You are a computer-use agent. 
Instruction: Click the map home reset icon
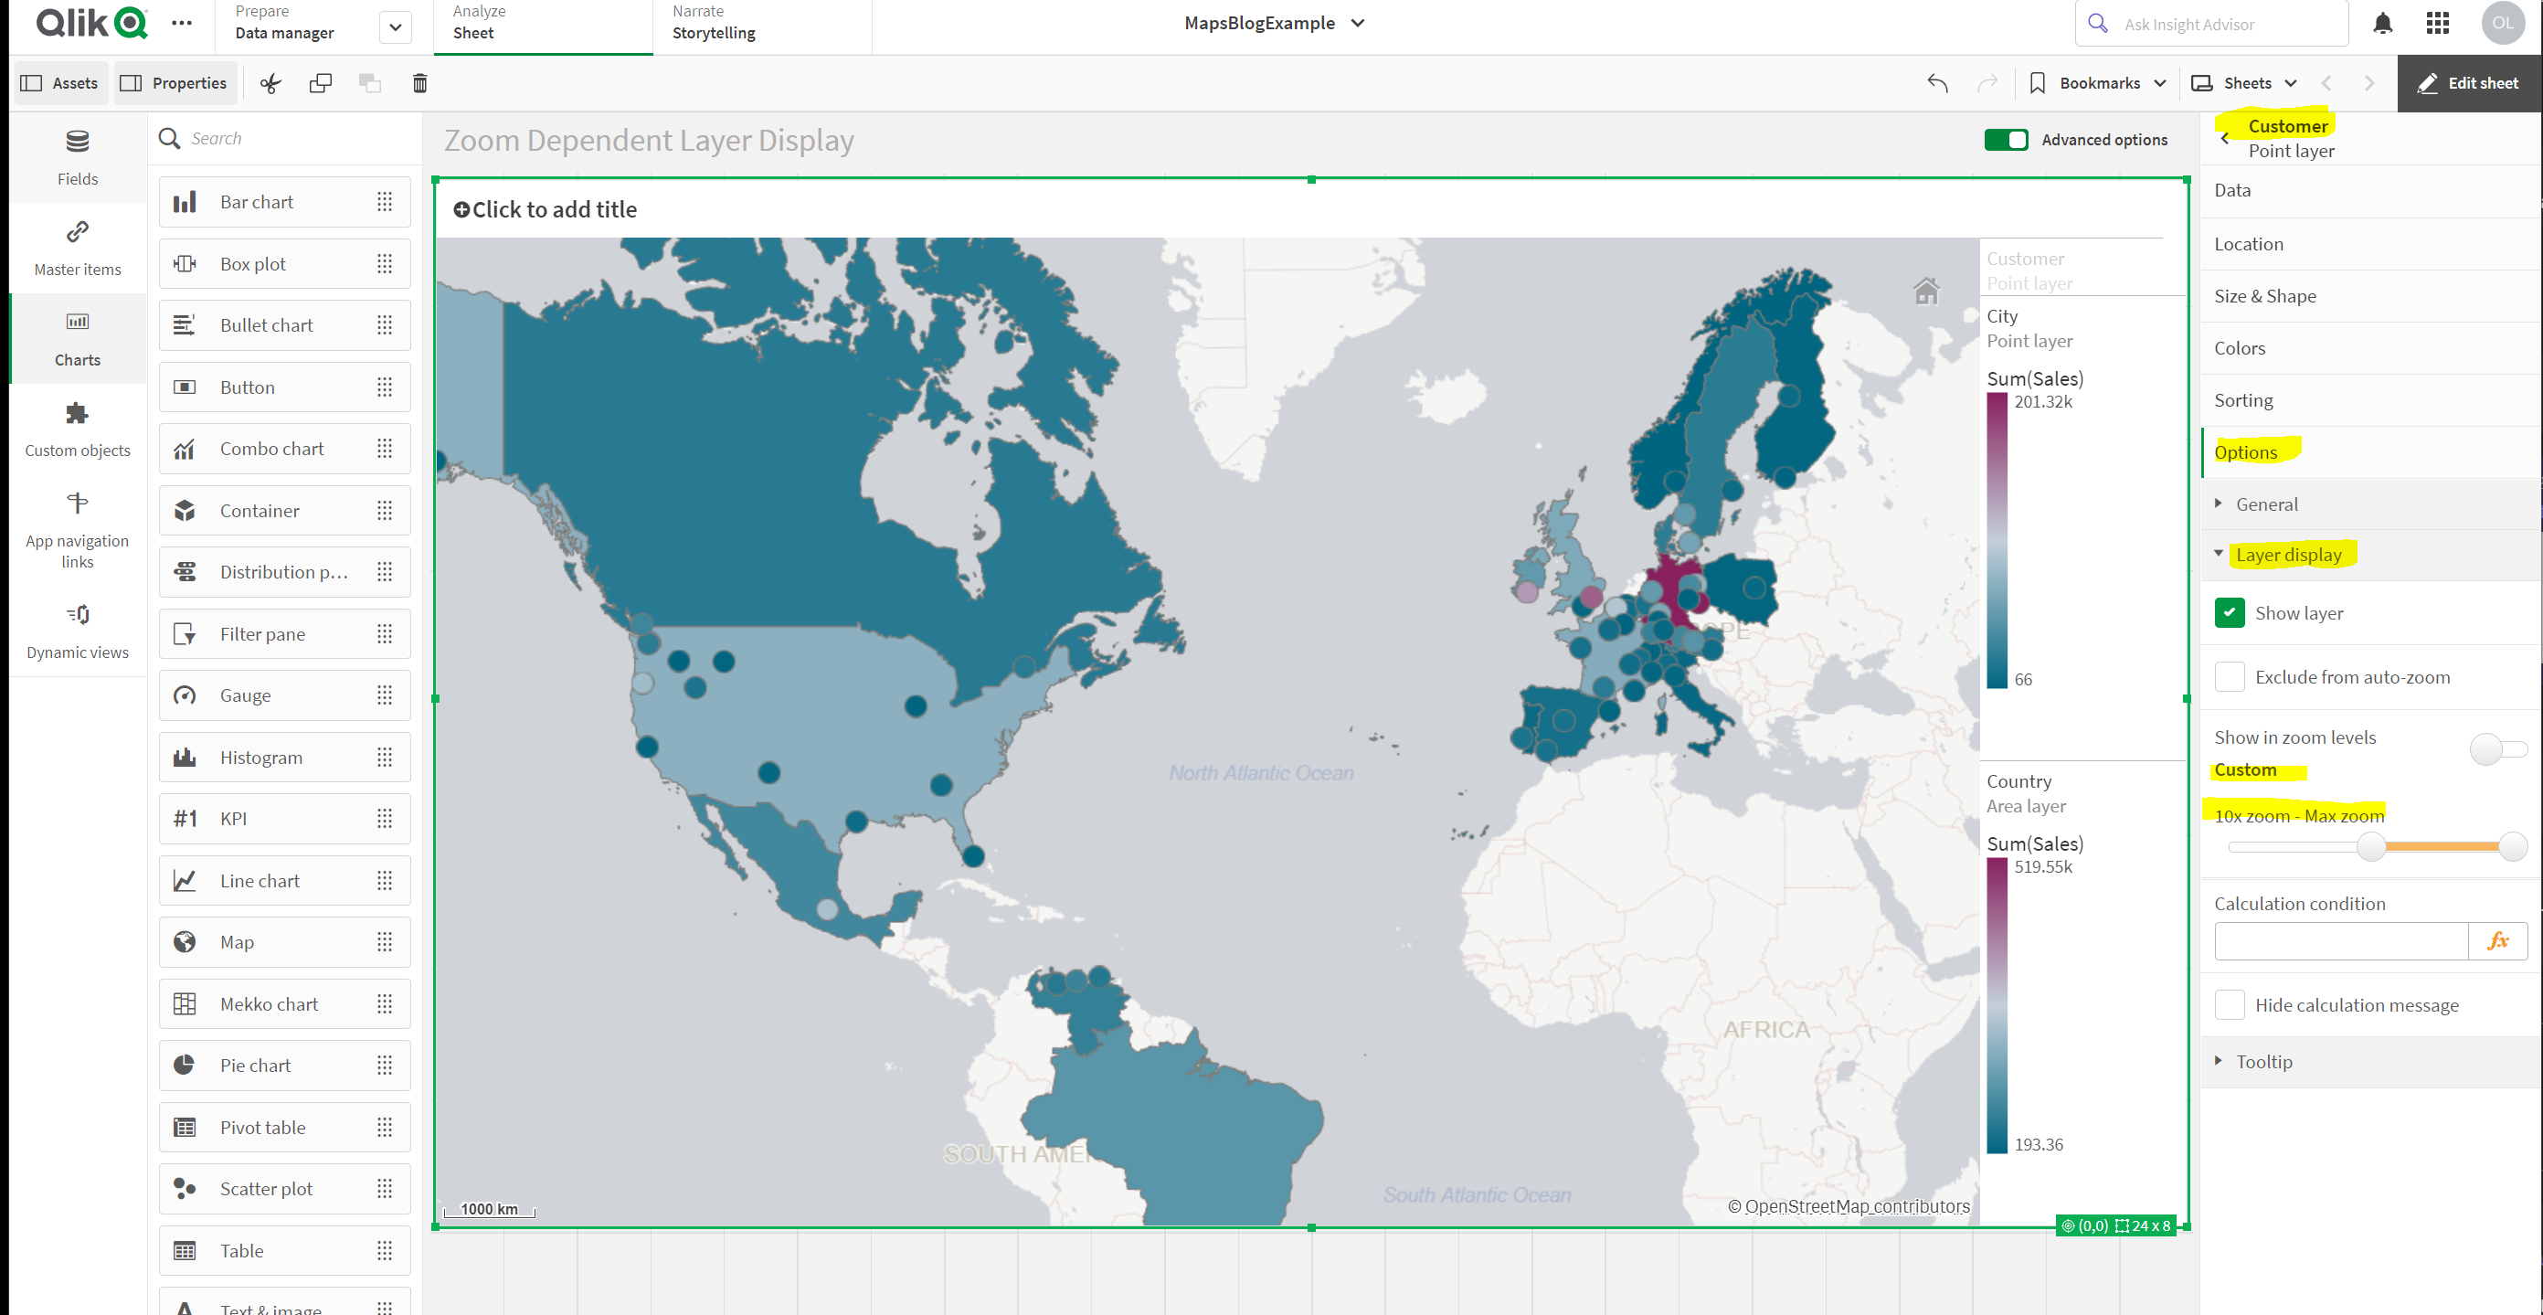click(x=1926, y=292)
